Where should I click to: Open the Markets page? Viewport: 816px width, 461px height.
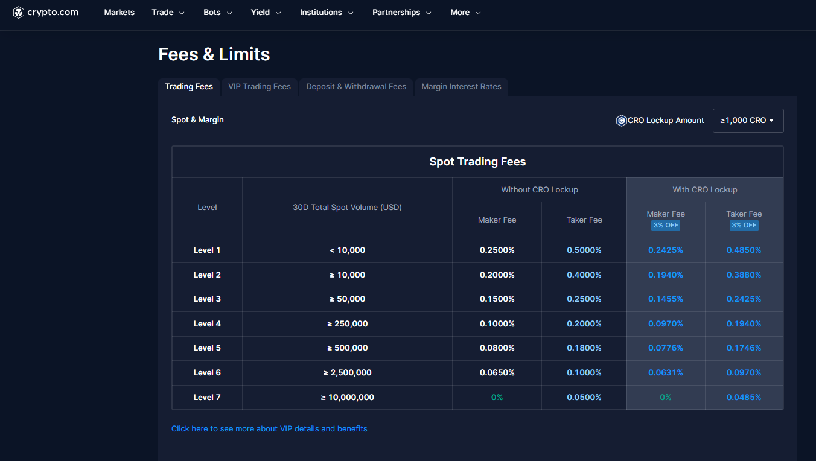click(120, 12)
